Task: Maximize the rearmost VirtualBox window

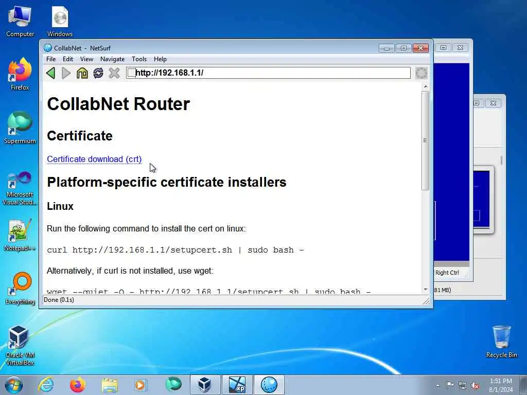Action: 477,103
